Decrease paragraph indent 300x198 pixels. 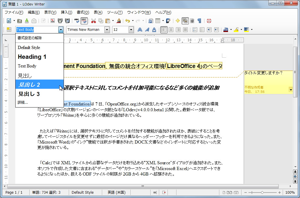209,29
